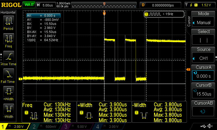The image size is (217, 130).
Task: Click the orange trigger level marker
Action: (x=188, y=70)
